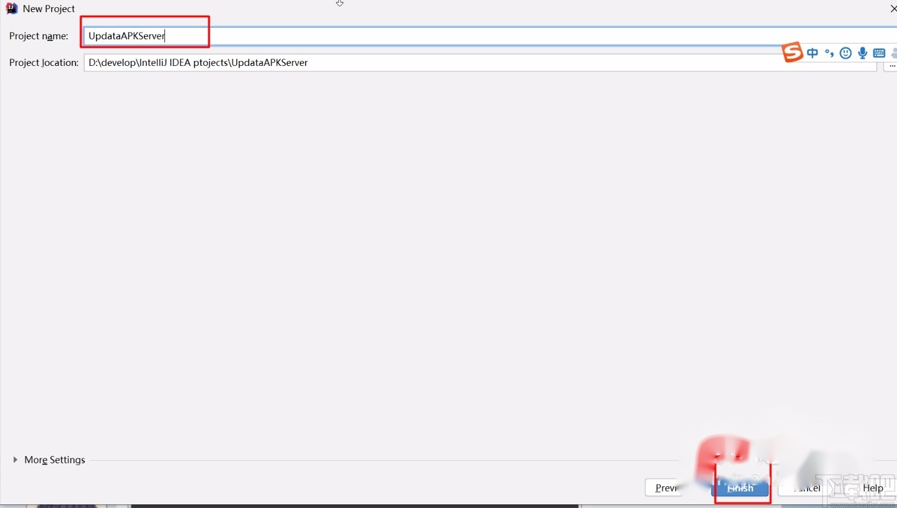This screenshot has height=508, width=897.
Task: Click the Previous button
Action: pos(667,487)
